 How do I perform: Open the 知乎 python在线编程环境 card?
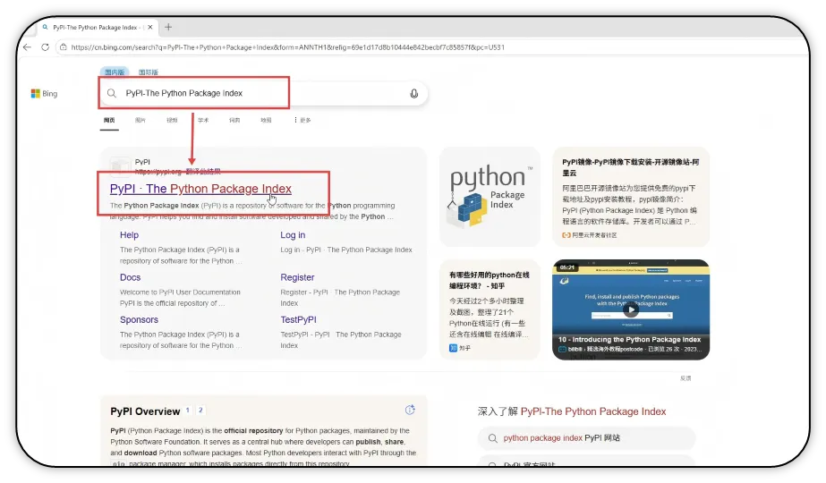click(490, 309)
